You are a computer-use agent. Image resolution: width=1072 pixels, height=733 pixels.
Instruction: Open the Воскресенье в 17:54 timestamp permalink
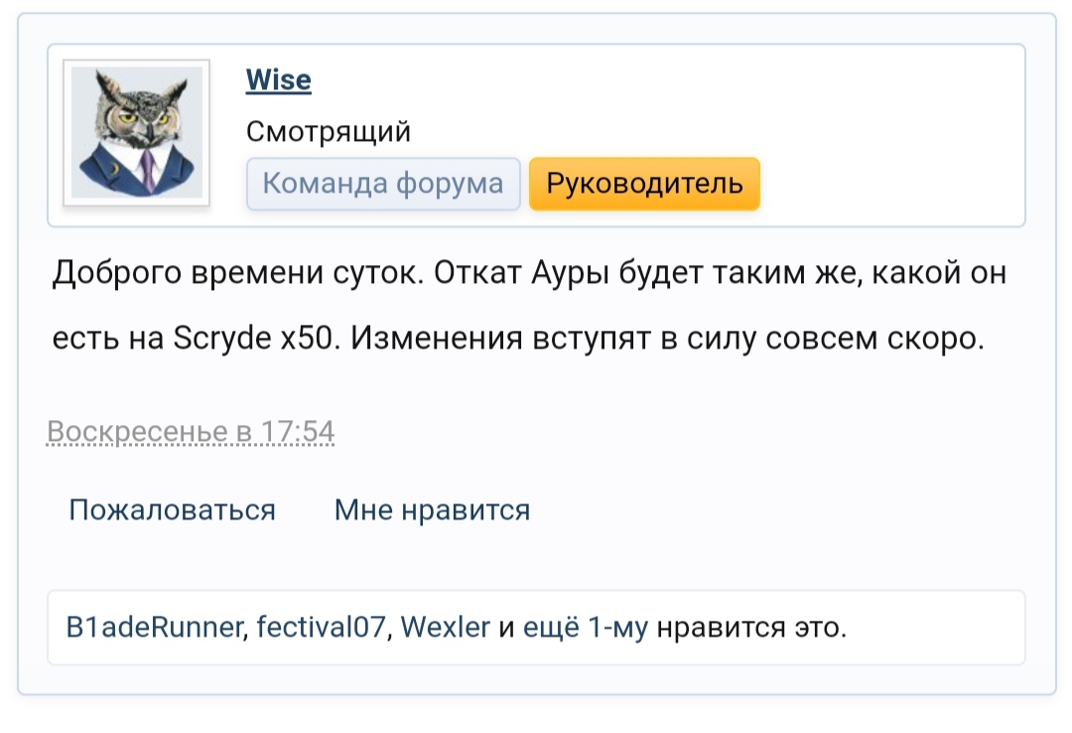point(191,432)
